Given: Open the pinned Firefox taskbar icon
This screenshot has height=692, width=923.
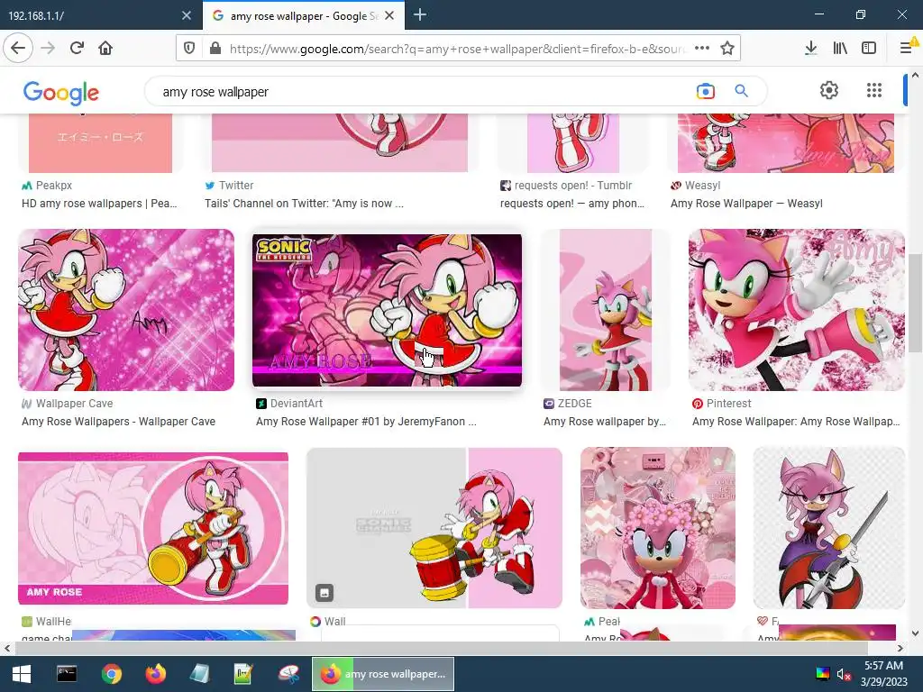Looking at the screenshot, I should click(155, 674).
